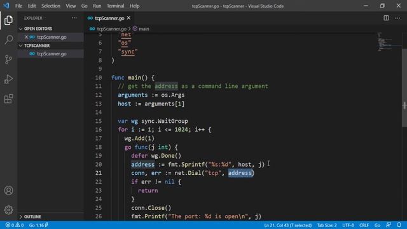This screenshot has width=407, height=229.
Task: Open the View menu
Action: click(71, 6)
